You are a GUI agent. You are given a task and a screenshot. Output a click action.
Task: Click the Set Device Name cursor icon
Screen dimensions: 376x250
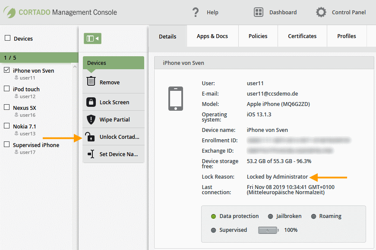pos(91,154)
